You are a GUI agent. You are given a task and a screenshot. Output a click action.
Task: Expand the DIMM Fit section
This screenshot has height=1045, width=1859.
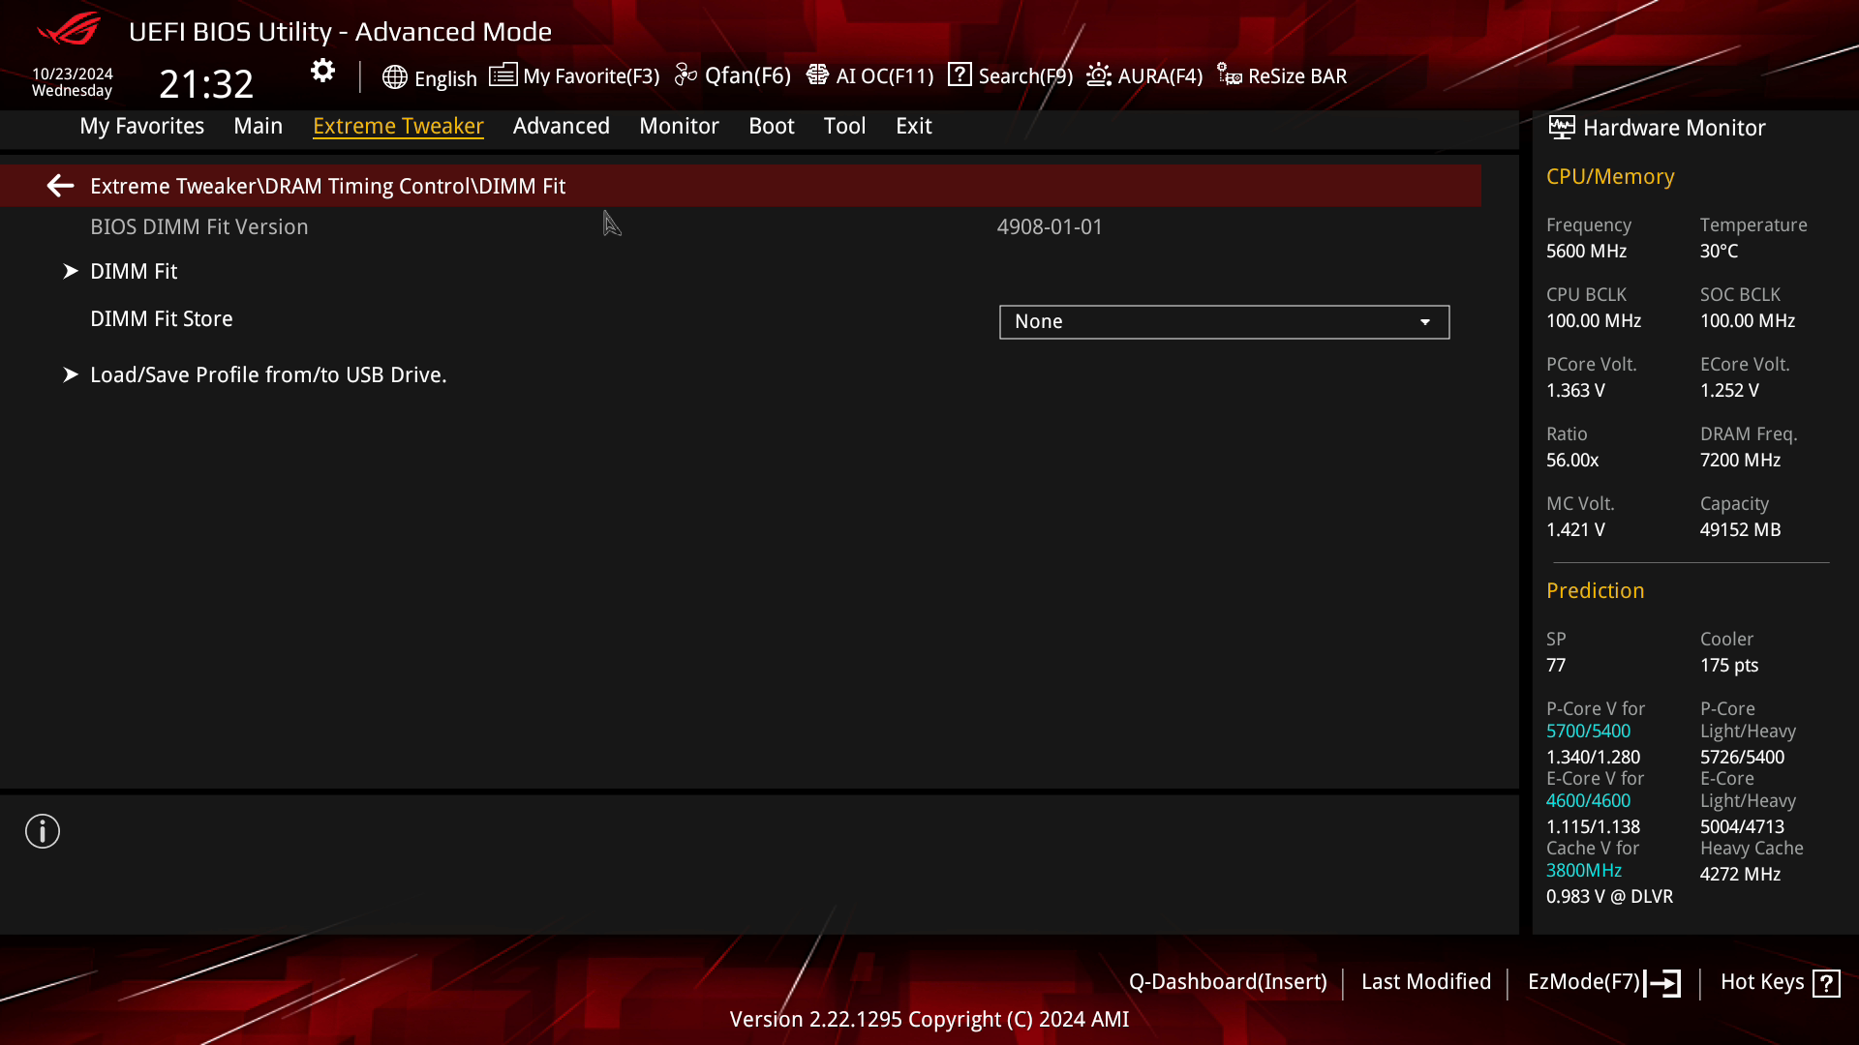[x=133, y=271]
